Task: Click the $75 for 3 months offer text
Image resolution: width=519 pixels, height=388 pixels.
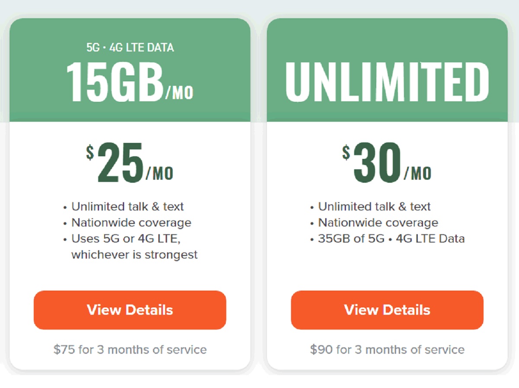Action: (129, 349)
